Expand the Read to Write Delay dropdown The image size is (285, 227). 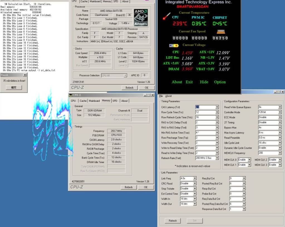click(217, 153)
